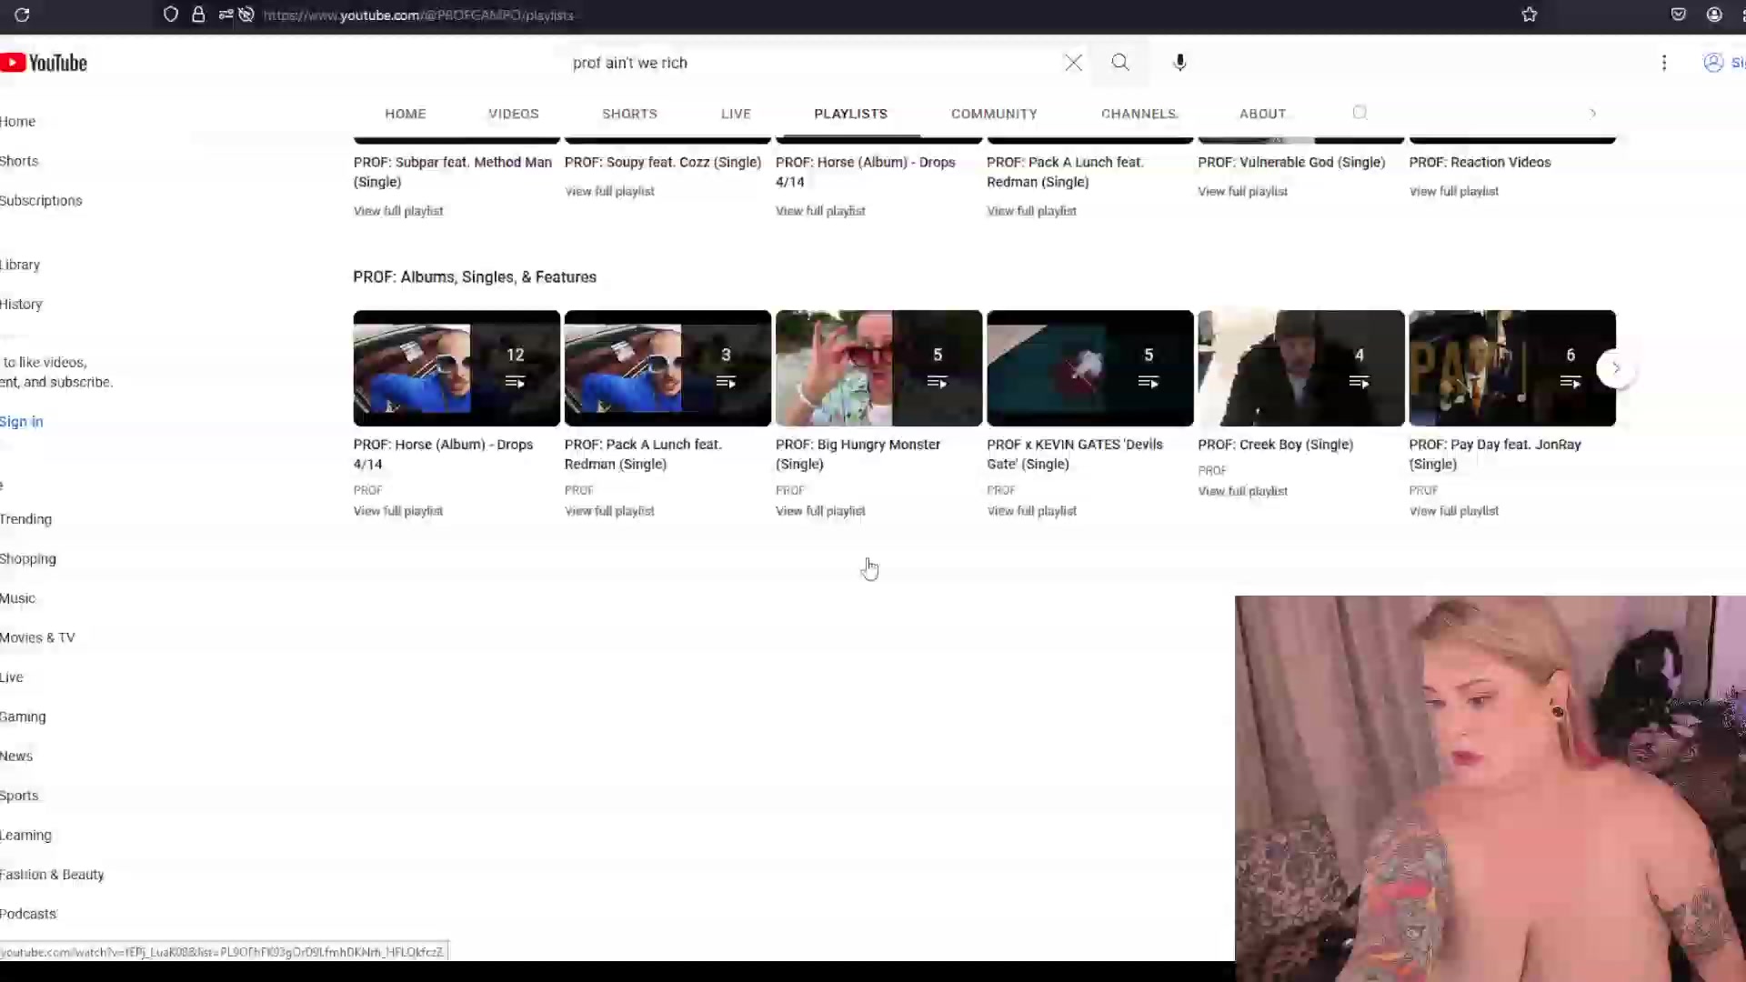The width and height of the screenshot is (1746, 982).
Task: View full playlist under Big Hungry Monster
Action: pyautogui.click(x=820, y=511)
